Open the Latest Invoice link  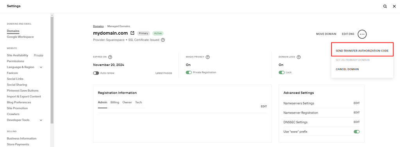[x=164, y=73]
